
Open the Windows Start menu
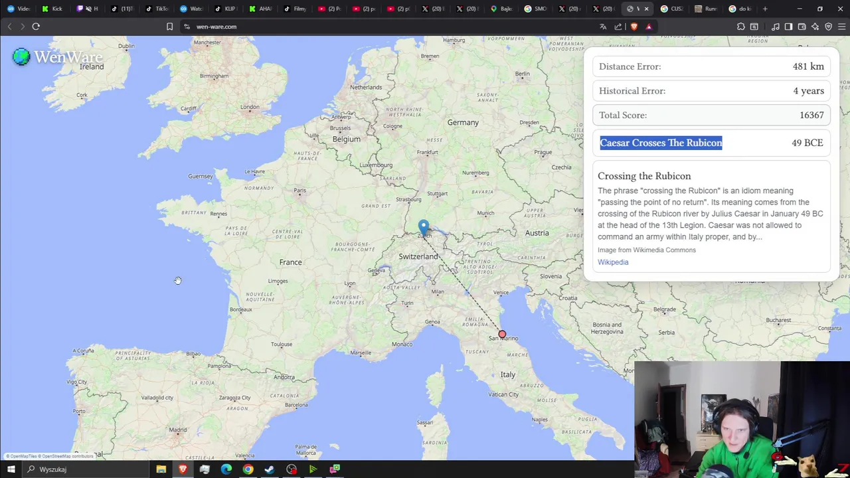click(11, 469)
